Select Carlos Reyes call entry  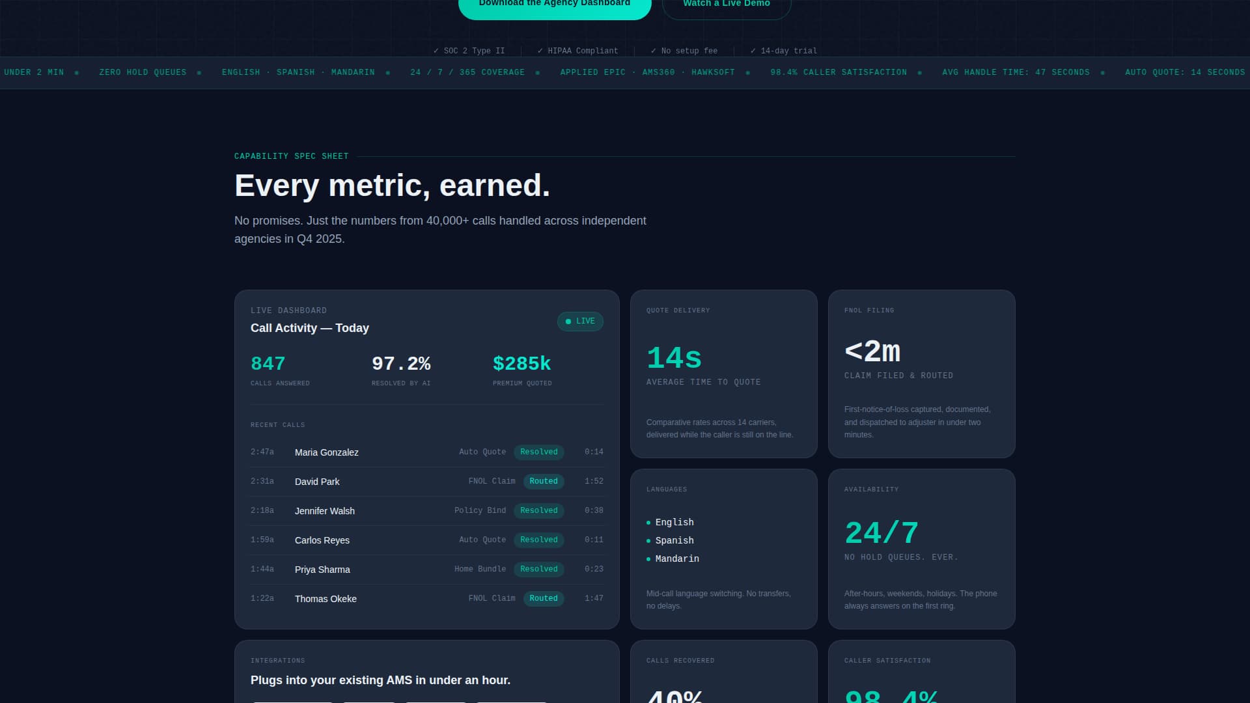tap(427, 540)
